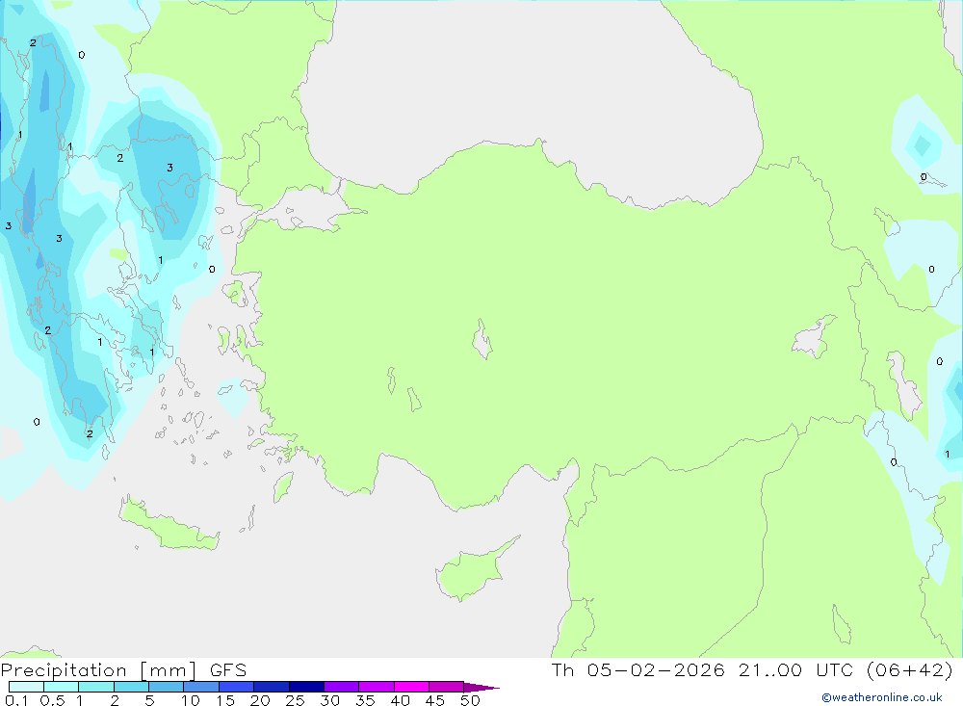Image resolution: width=963 pixels, height=706 pixels.
Task: Click the 0.5–1 mm legend color swatch
Action: pyautogui.click(x=61, y=687)
